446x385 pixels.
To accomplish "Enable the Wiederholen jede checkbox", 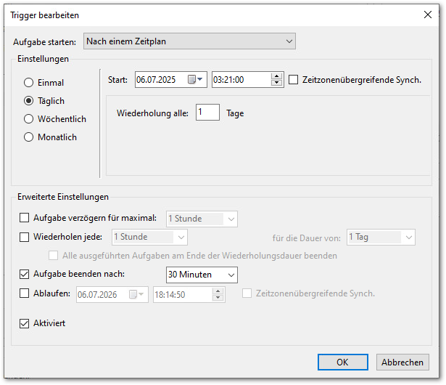I will coord(25,237).
